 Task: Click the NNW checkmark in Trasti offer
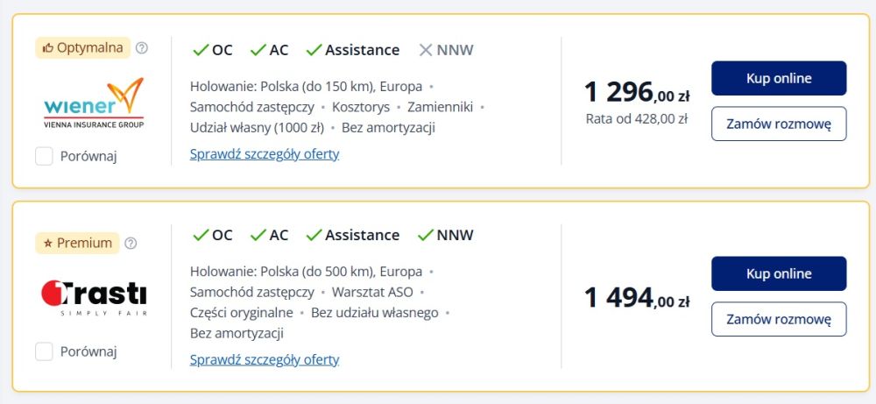coord(426,235)
